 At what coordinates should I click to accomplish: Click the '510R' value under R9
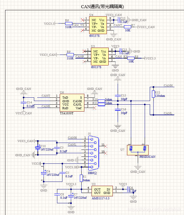[x=70, y=58]
